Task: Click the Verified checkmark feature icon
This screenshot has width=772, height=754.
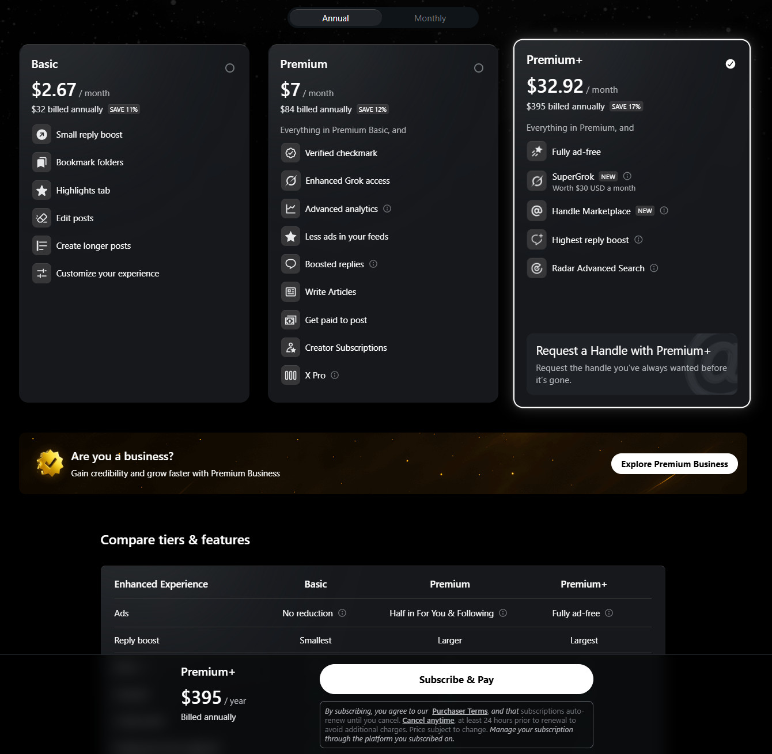Action: [291, 153]
